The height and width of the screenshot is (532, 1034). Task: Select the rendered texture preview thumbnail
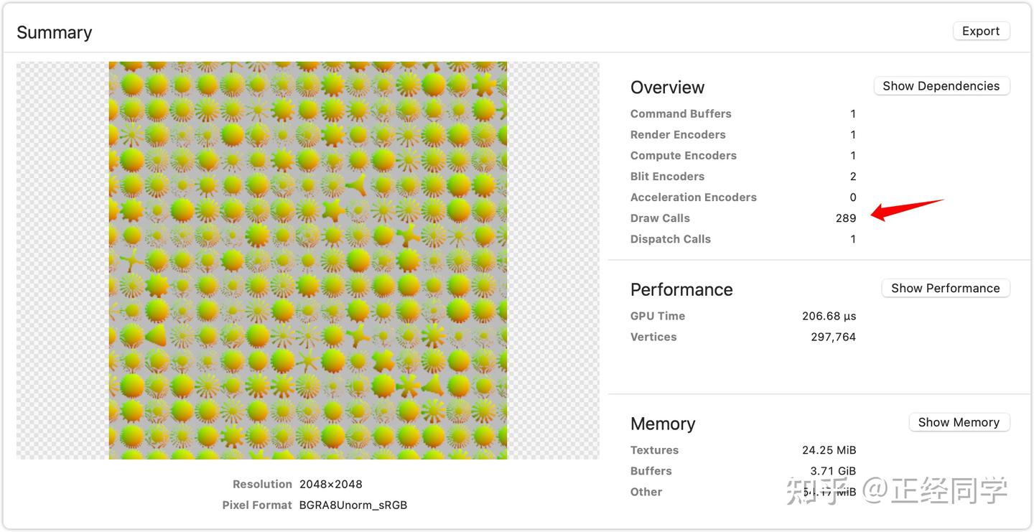[308, 261]
